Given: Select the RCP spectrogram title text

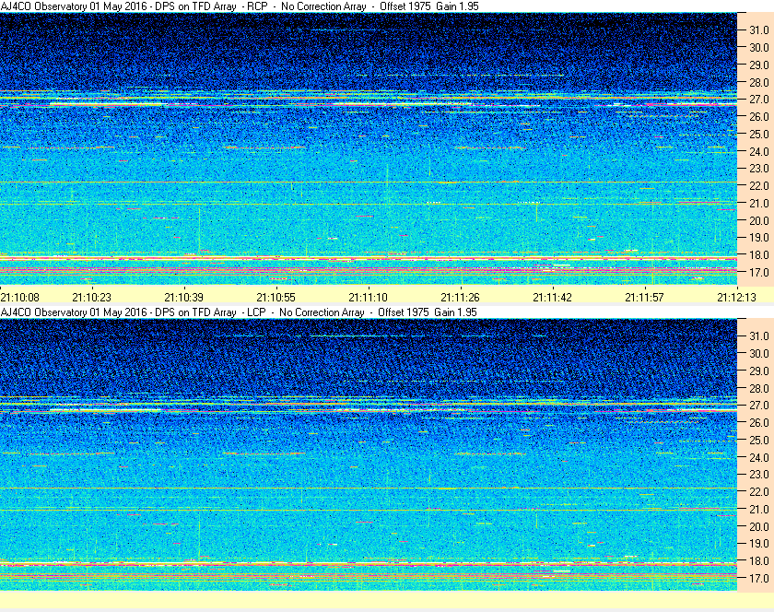Looking at the screenshot, I should click(240, 6).
